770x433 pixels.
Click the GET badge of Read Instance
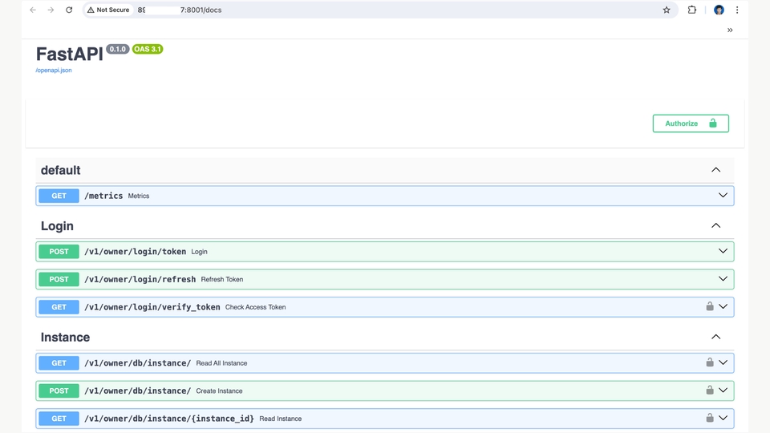coord(59,419)
